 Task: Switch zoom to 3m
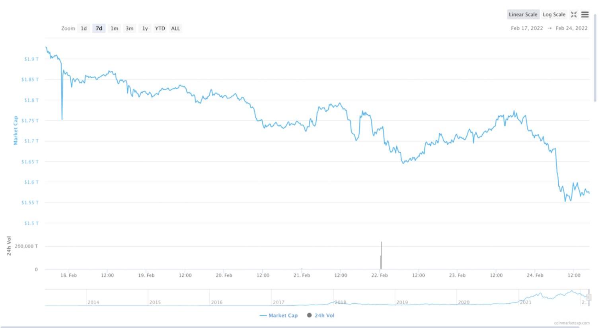point(129,28)
